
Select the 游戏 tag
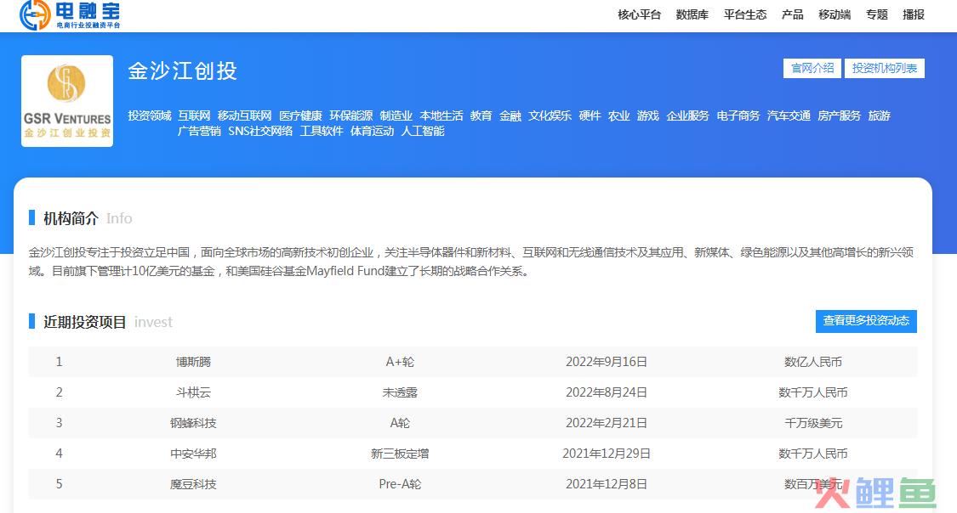tap(647, 116)
